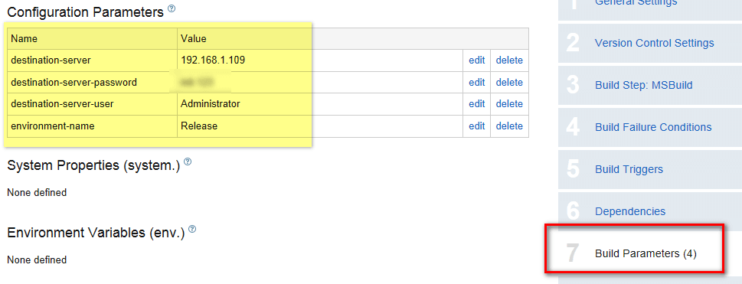Viewport: 742px width, 284px height.
Task: Delete the destination-server-user parameter
Action: click(x=509, y=103)
